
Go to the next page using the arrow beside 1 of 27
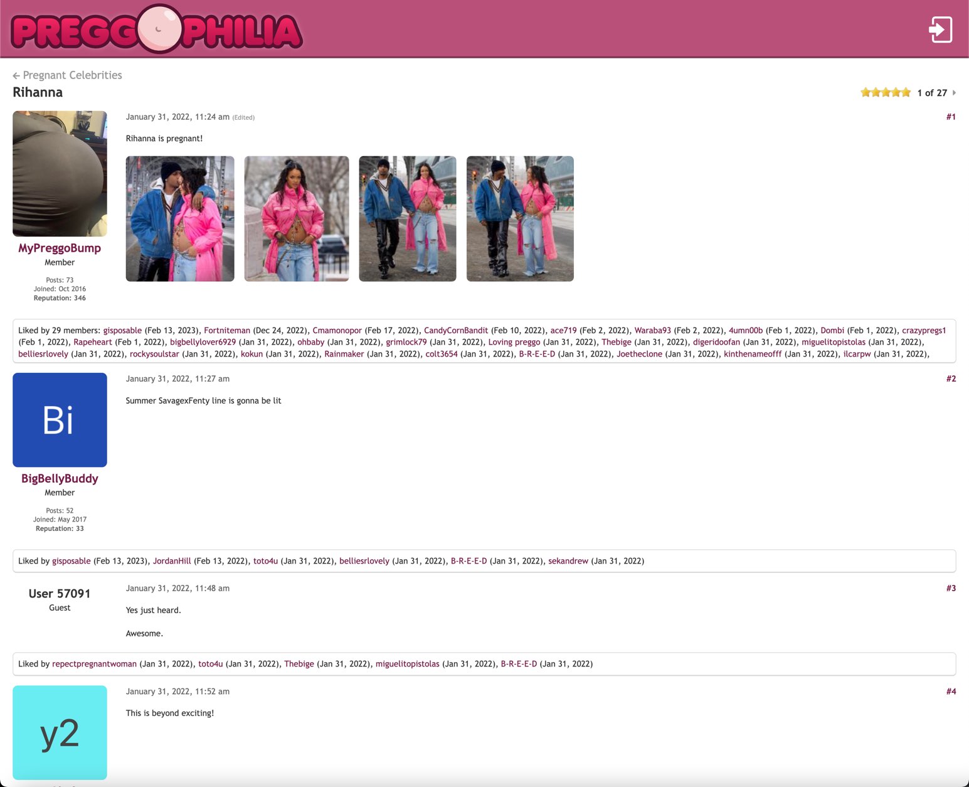(954, 92)
